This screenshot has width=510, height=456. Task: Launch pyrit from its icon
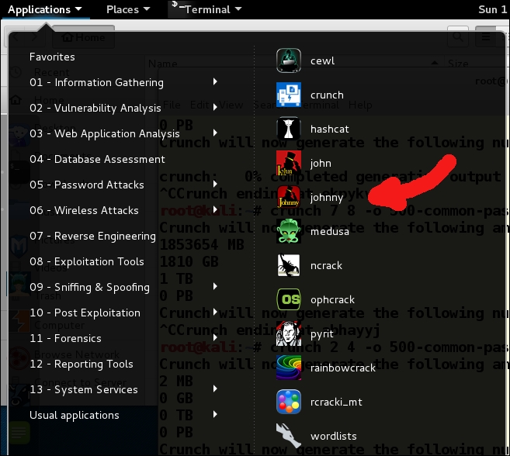(x=289, y=333)
